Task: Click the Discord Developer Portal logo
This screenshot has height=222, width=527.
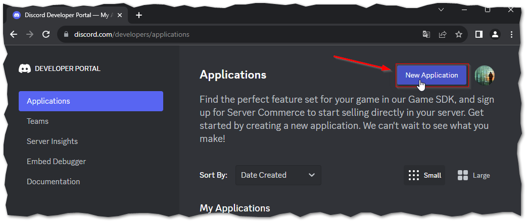Action: [60, 68]
